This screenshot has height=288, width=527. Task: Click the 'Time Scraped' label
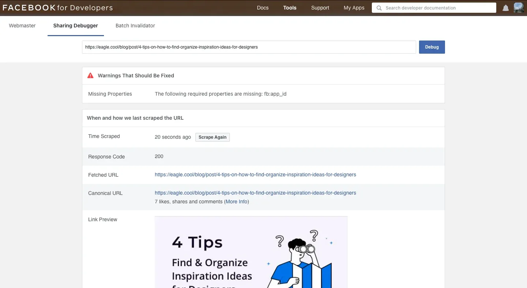coord(104,136)
